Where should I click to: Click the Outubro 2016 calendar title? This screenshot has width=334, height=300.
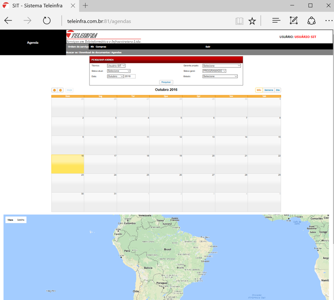[166, 90]
